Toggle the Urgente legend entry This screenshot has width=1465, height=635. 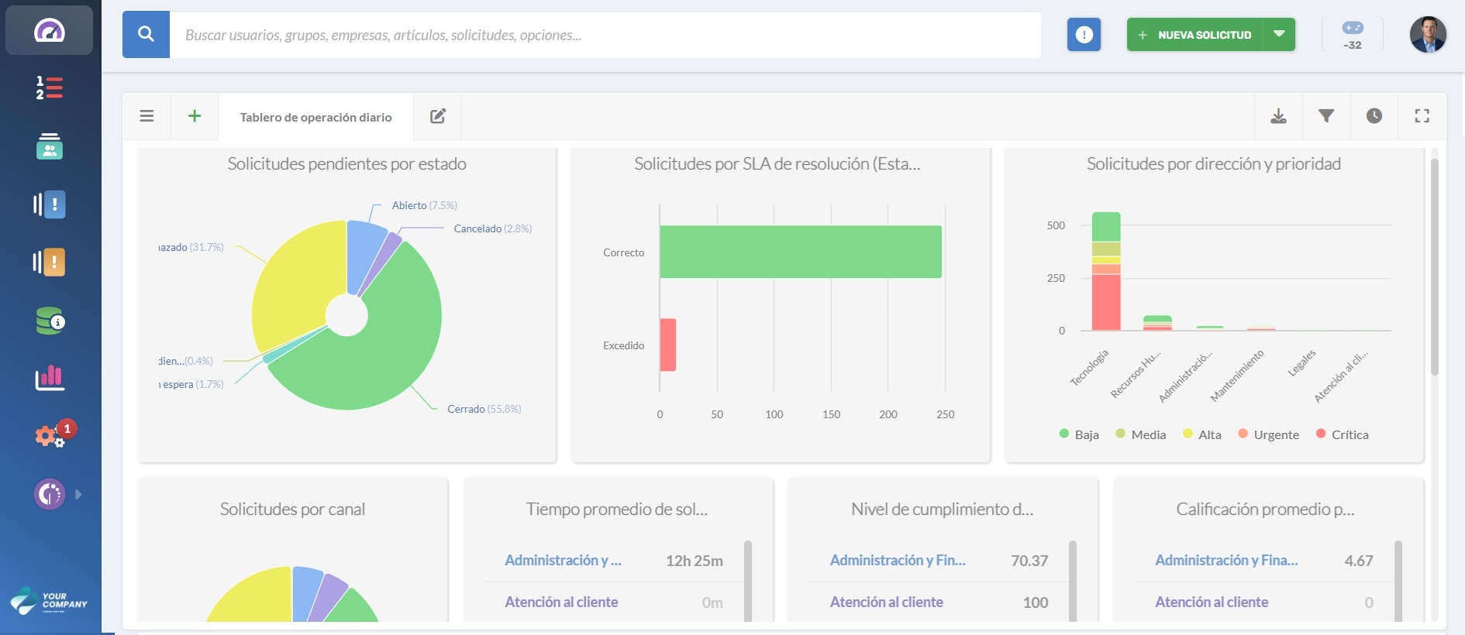1268,434
